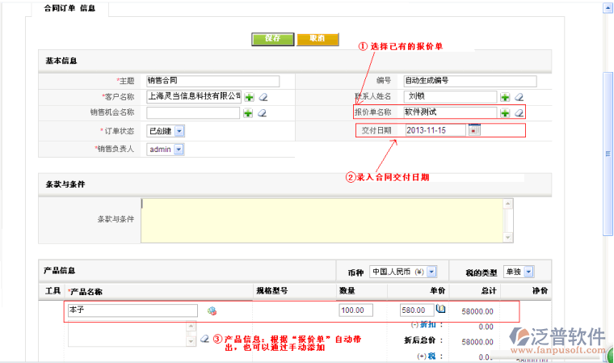Click the (-)折扣 discount link
614x363 pixels.
(423, 325)
